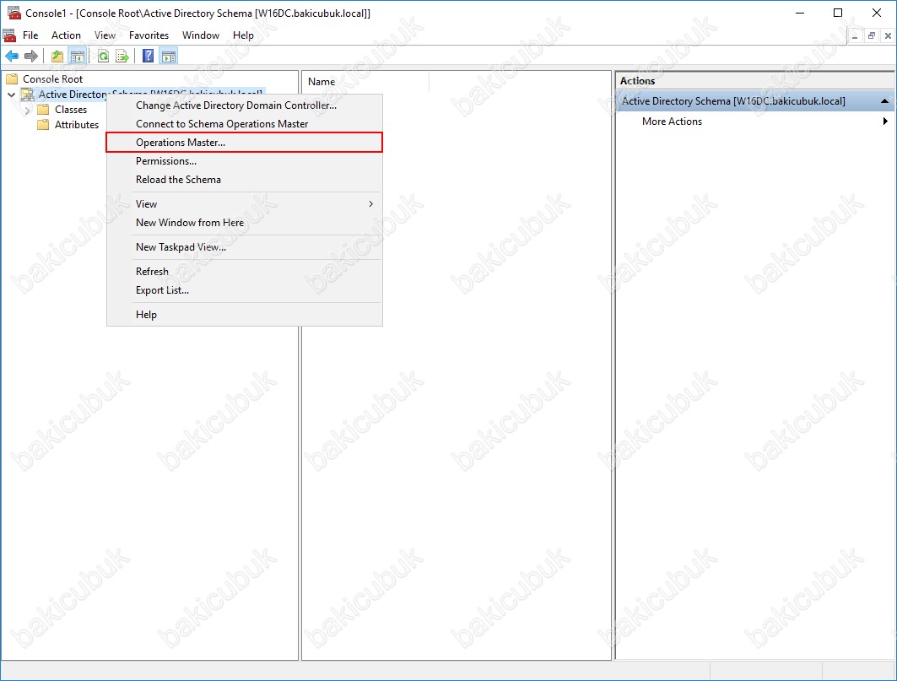Image resolution: width=897 pixels, height=681 pixels.
Task: Click the Actions pane title
Action: click(x=637, y=81)
